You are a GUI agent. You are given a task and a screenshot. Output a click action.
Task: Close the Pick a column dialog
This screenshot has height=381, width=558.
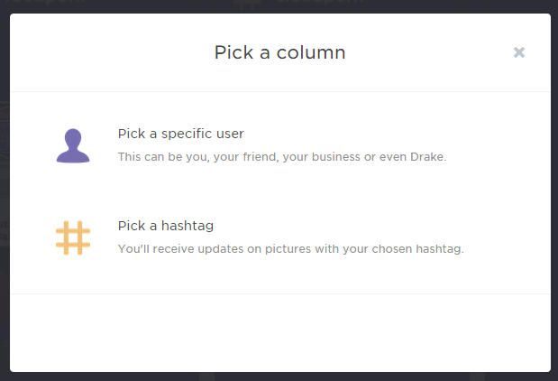(x=519, y=52)
